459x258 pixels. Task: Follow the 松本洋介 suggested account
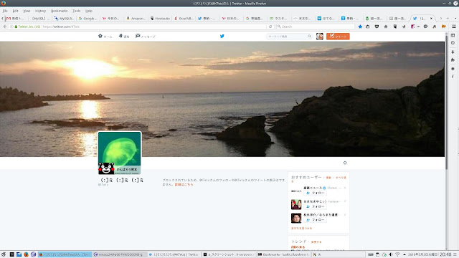(x=316, y=220)
